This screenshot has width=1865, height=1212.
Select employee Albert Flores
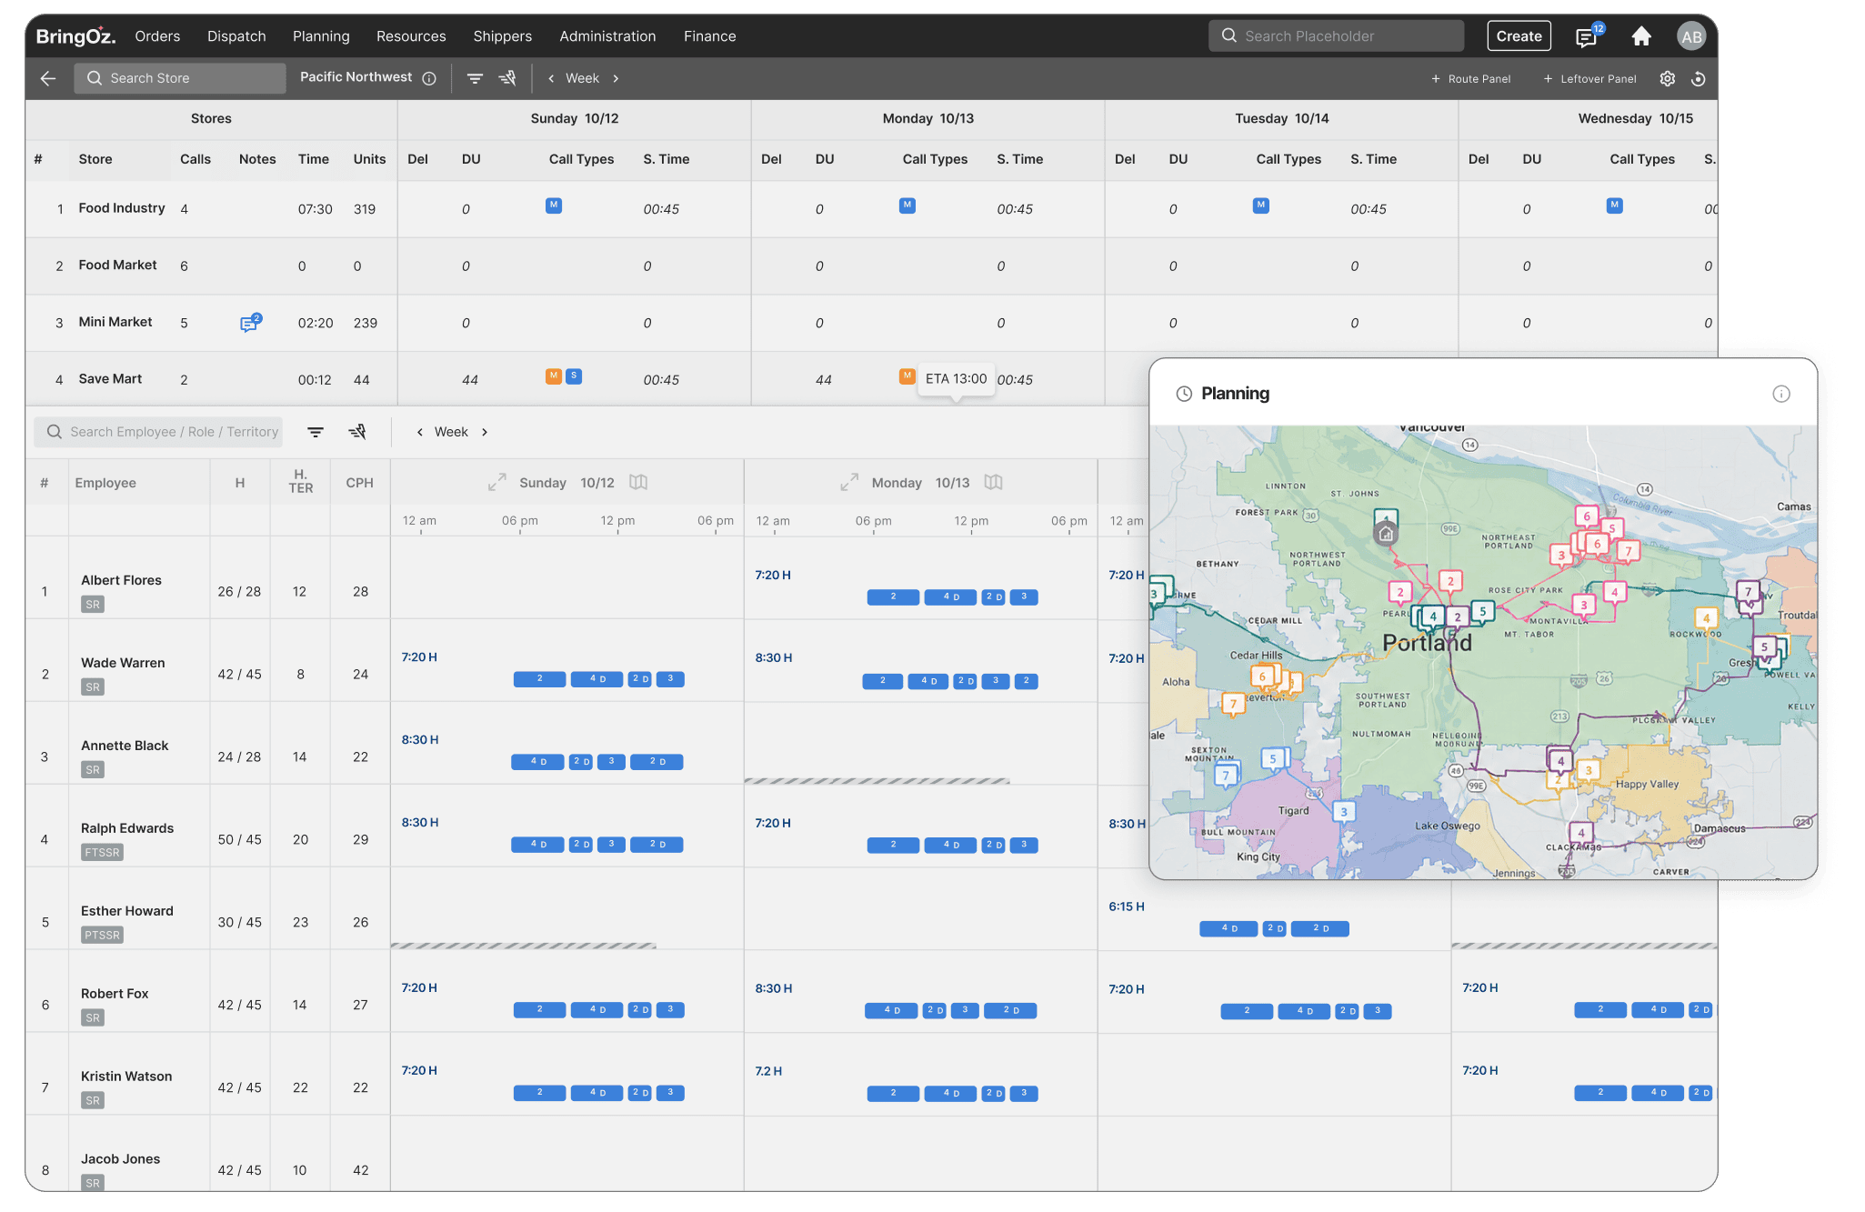click(x=121, y=580)
